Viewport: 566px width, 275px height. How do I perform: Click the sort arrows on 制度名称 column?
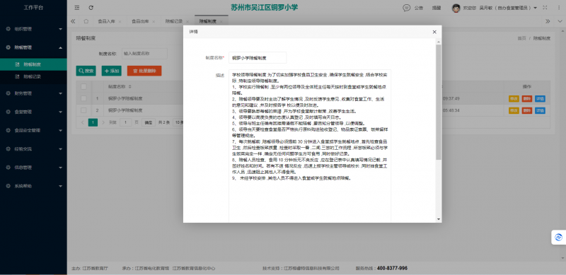point(130,87)
